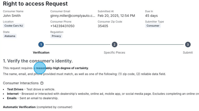Screen dimensions: 199x111
Task: Select step 1 Verification circle
Action: pyautogui.click(x=41, y=45)
